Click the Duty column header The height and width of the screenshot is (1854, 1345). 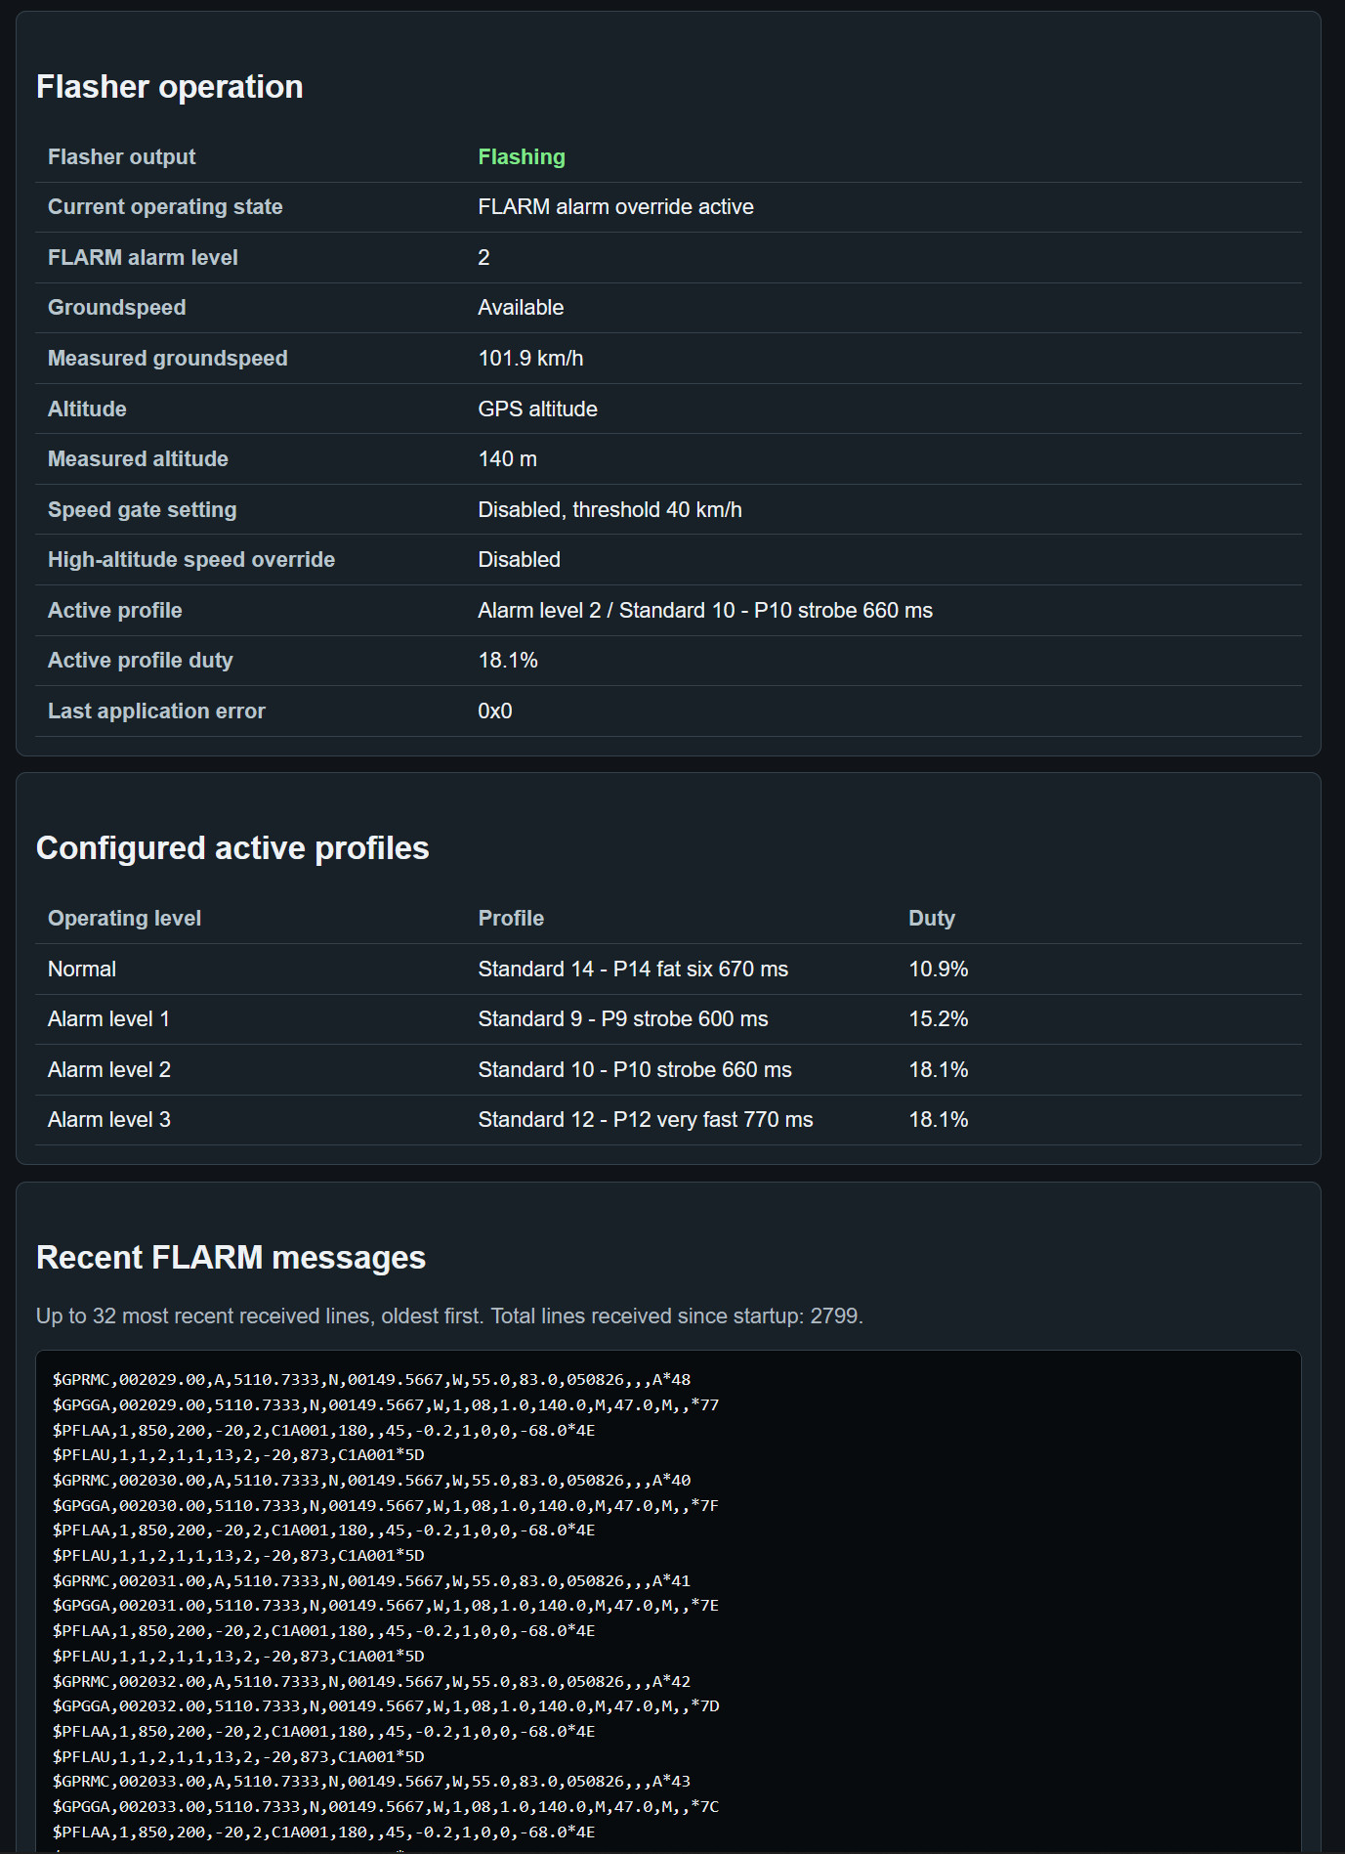pyautogui.click(x=932, y=919)
